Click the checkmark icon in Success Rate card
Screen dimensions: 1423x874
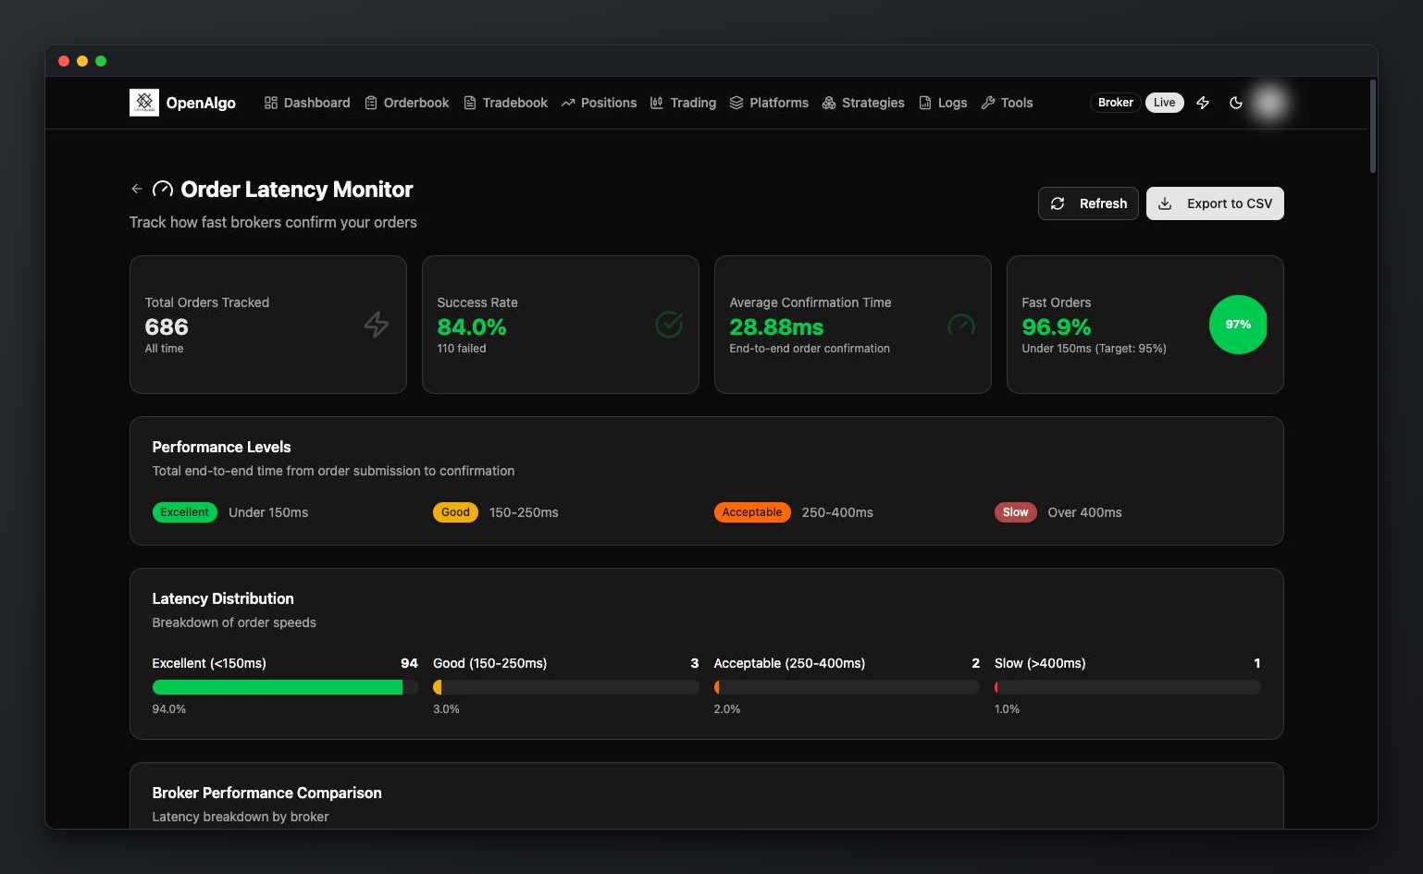coord(669,325)
